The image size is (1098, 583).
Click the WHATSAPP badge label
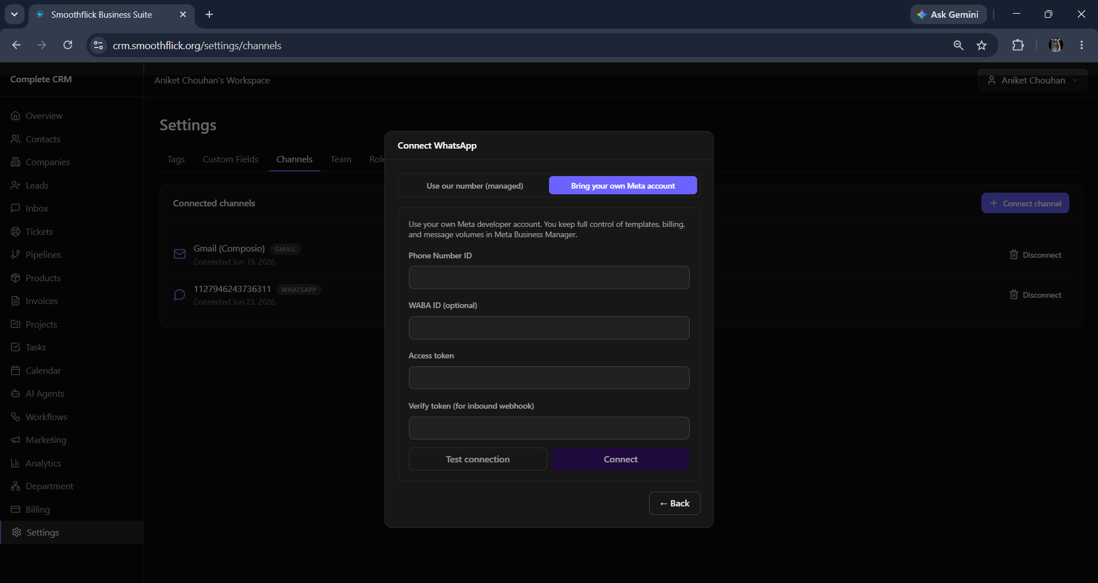[x=299, y=290]
